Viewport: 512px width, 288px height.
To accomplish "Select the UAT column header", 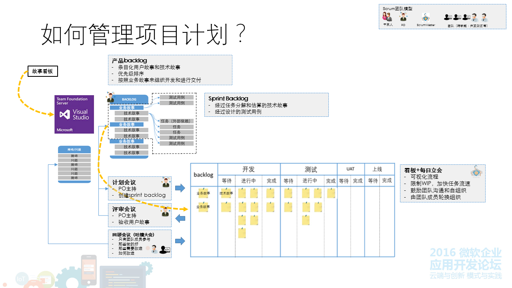I will pos(350,169).
